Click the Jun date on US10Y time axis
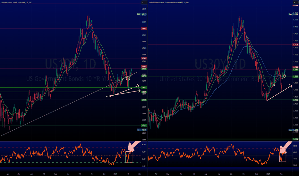Viewport: 299px width, 176px height. (31, 174)
